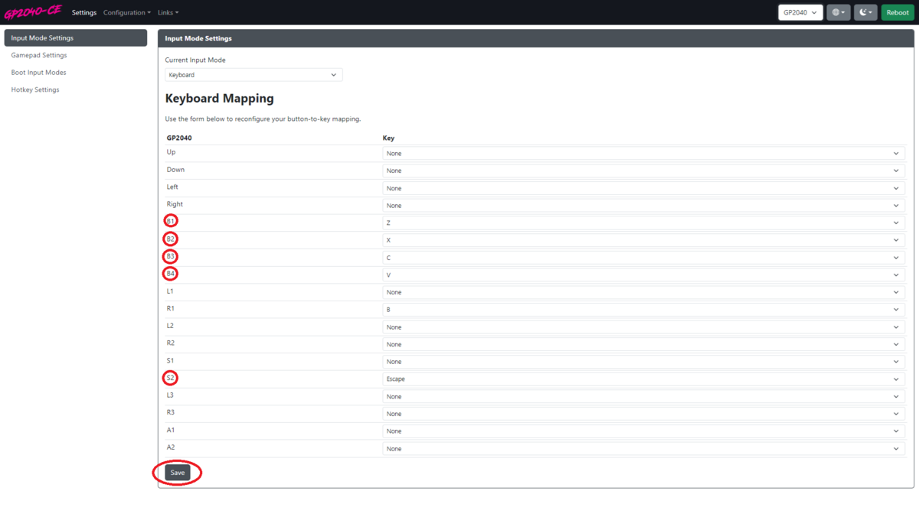Viewport: 919px width, 517px height.
Task: Open the key dropdown for A1
Action: pyautogui.click(x=643, y=431)
